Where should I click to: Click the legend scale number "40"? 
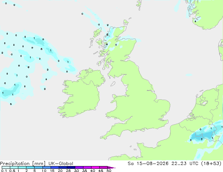coord(93,171)
